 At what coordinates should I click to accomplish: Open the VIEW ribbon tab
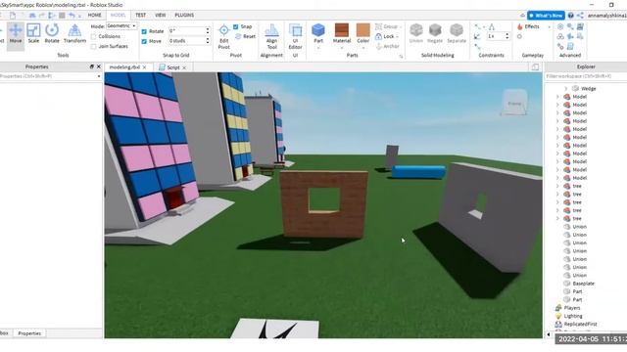tap(160, 16)
